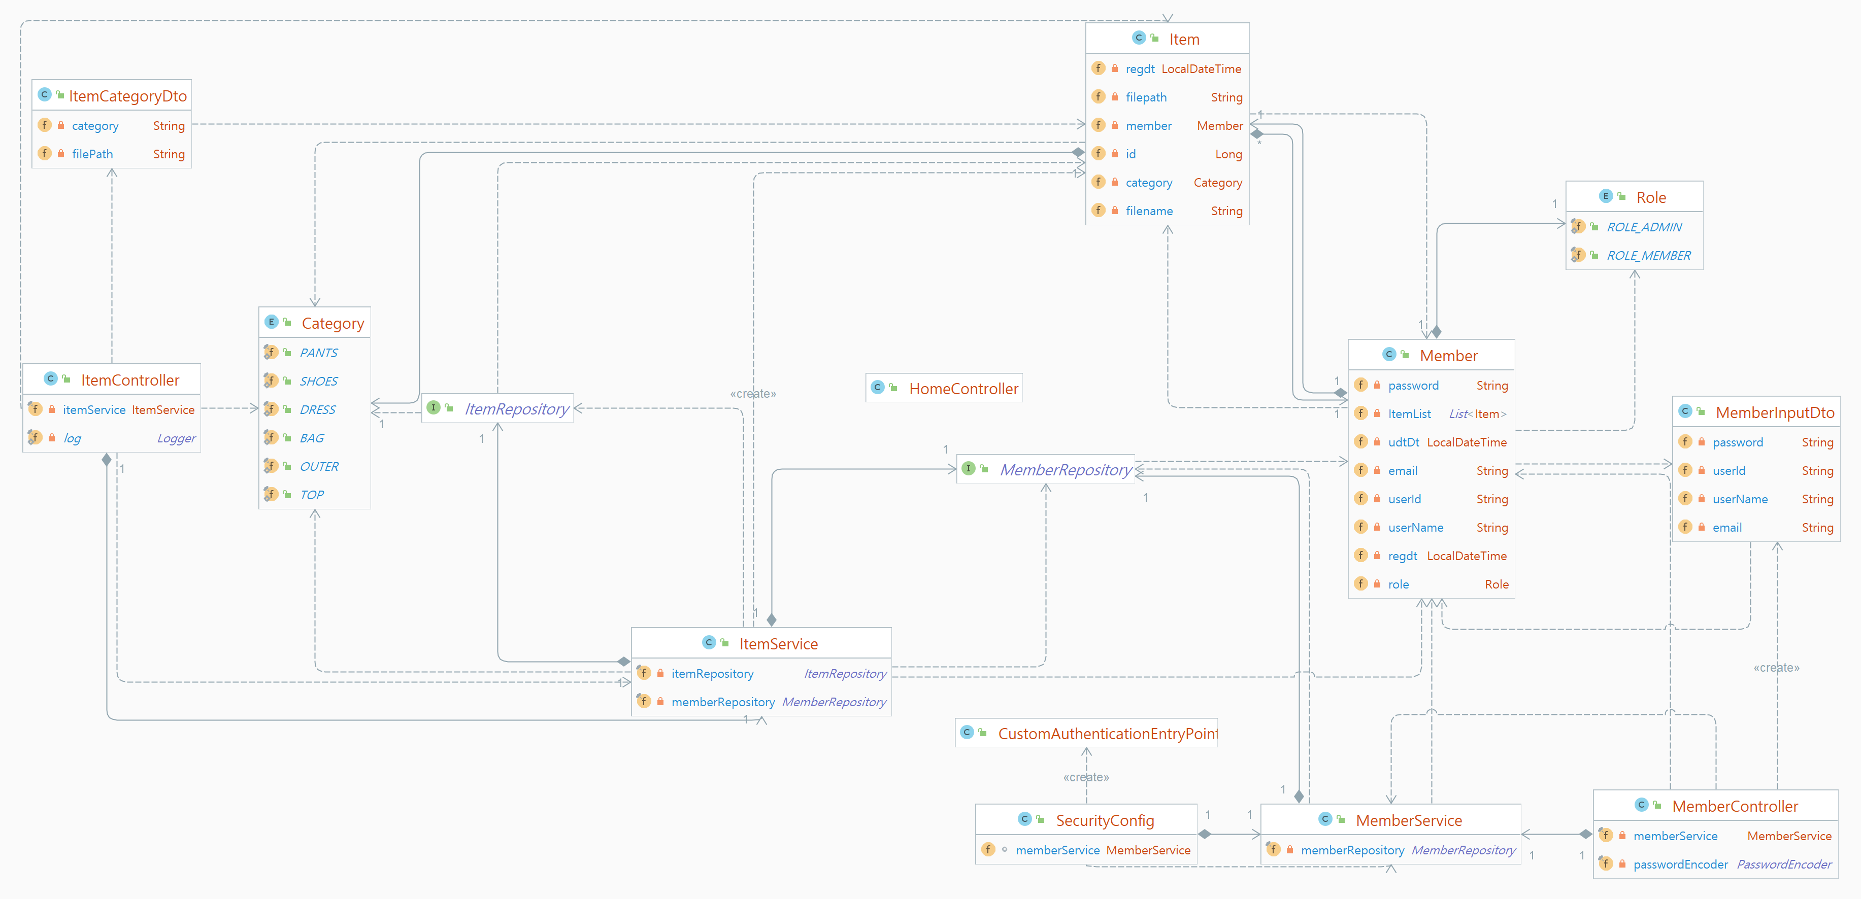
Task: Click the class icon on MemberController
Action: 1641,805
